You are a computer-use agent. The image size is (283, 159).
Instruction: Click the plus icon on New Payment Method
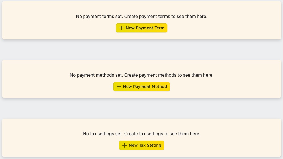tap(119, 87)
